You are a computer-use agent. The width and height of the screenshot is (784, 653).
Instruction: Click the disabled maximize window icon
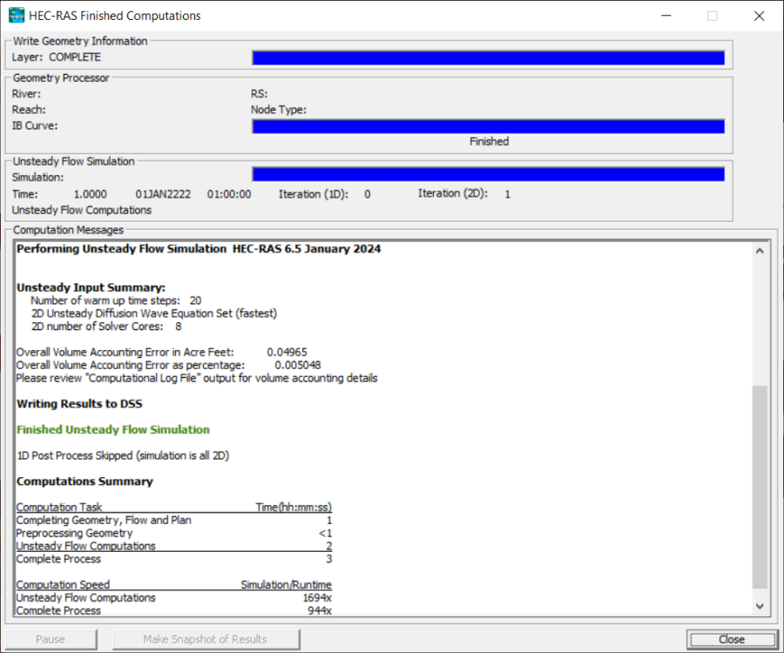[712, 16]
